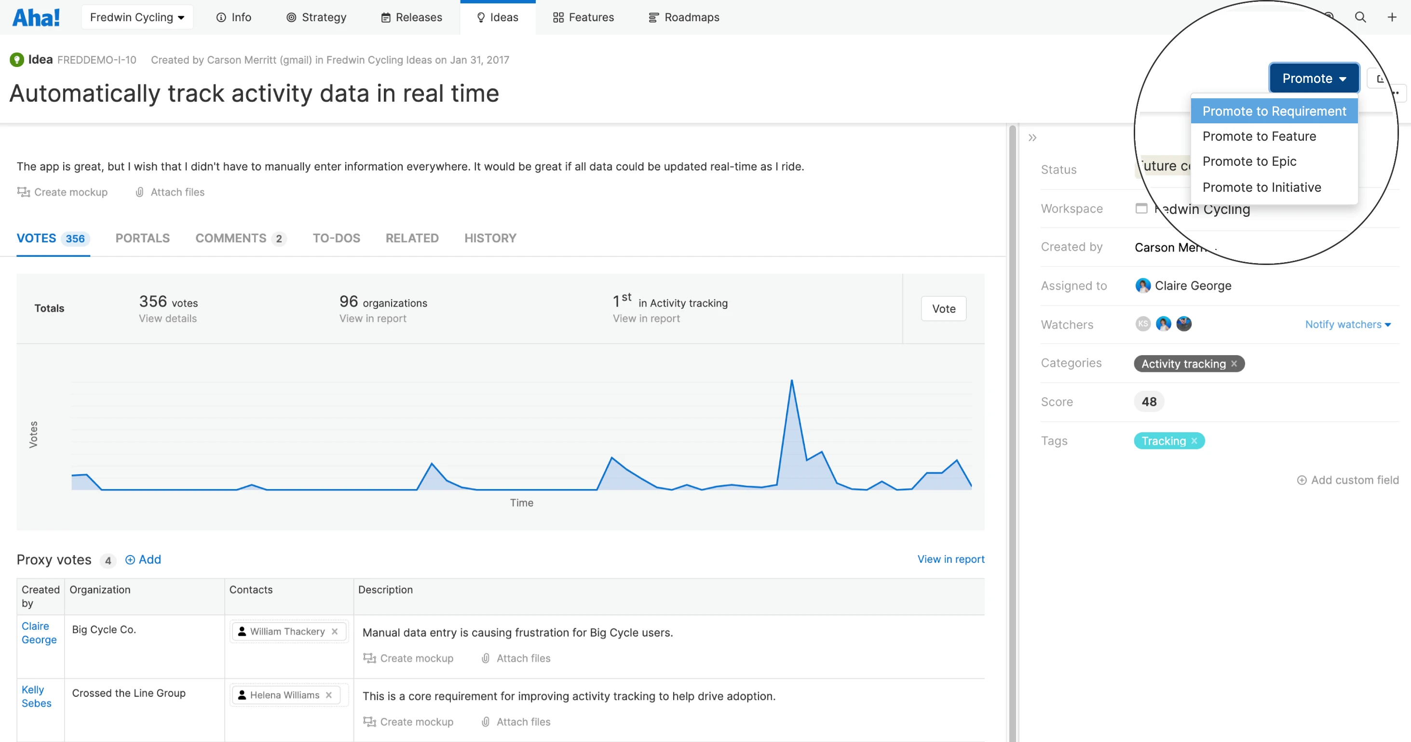Remove the Activity tracking category
1411x742 pixels.
pos(1234,364)
